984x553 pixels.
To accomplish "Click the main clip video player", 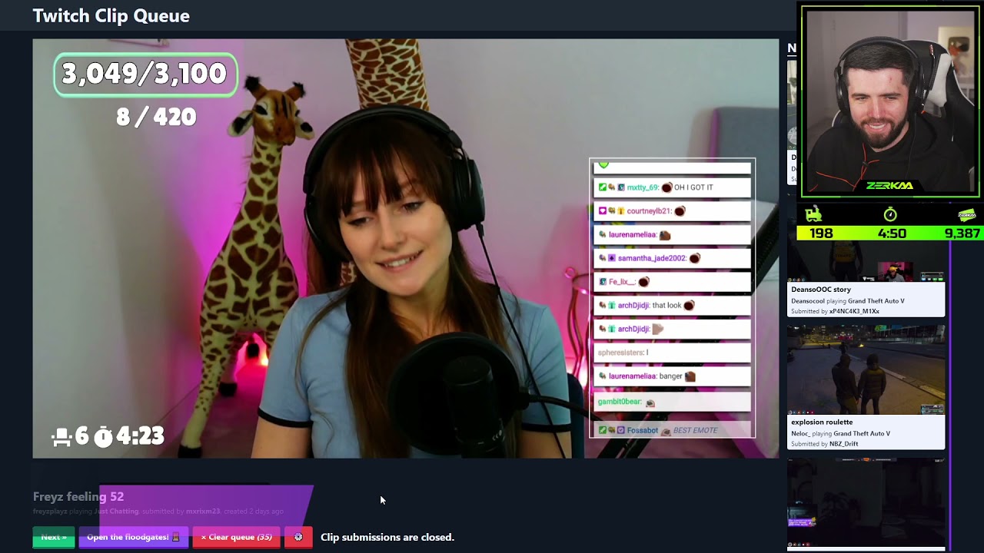I will (405, 248).
